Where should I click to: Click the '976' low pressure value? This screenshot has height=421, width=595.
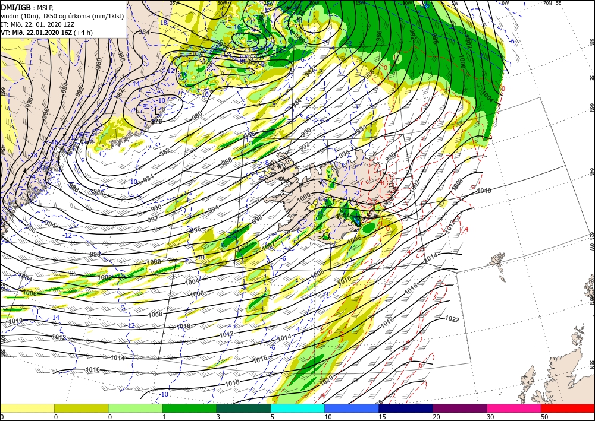pos(156,121)
